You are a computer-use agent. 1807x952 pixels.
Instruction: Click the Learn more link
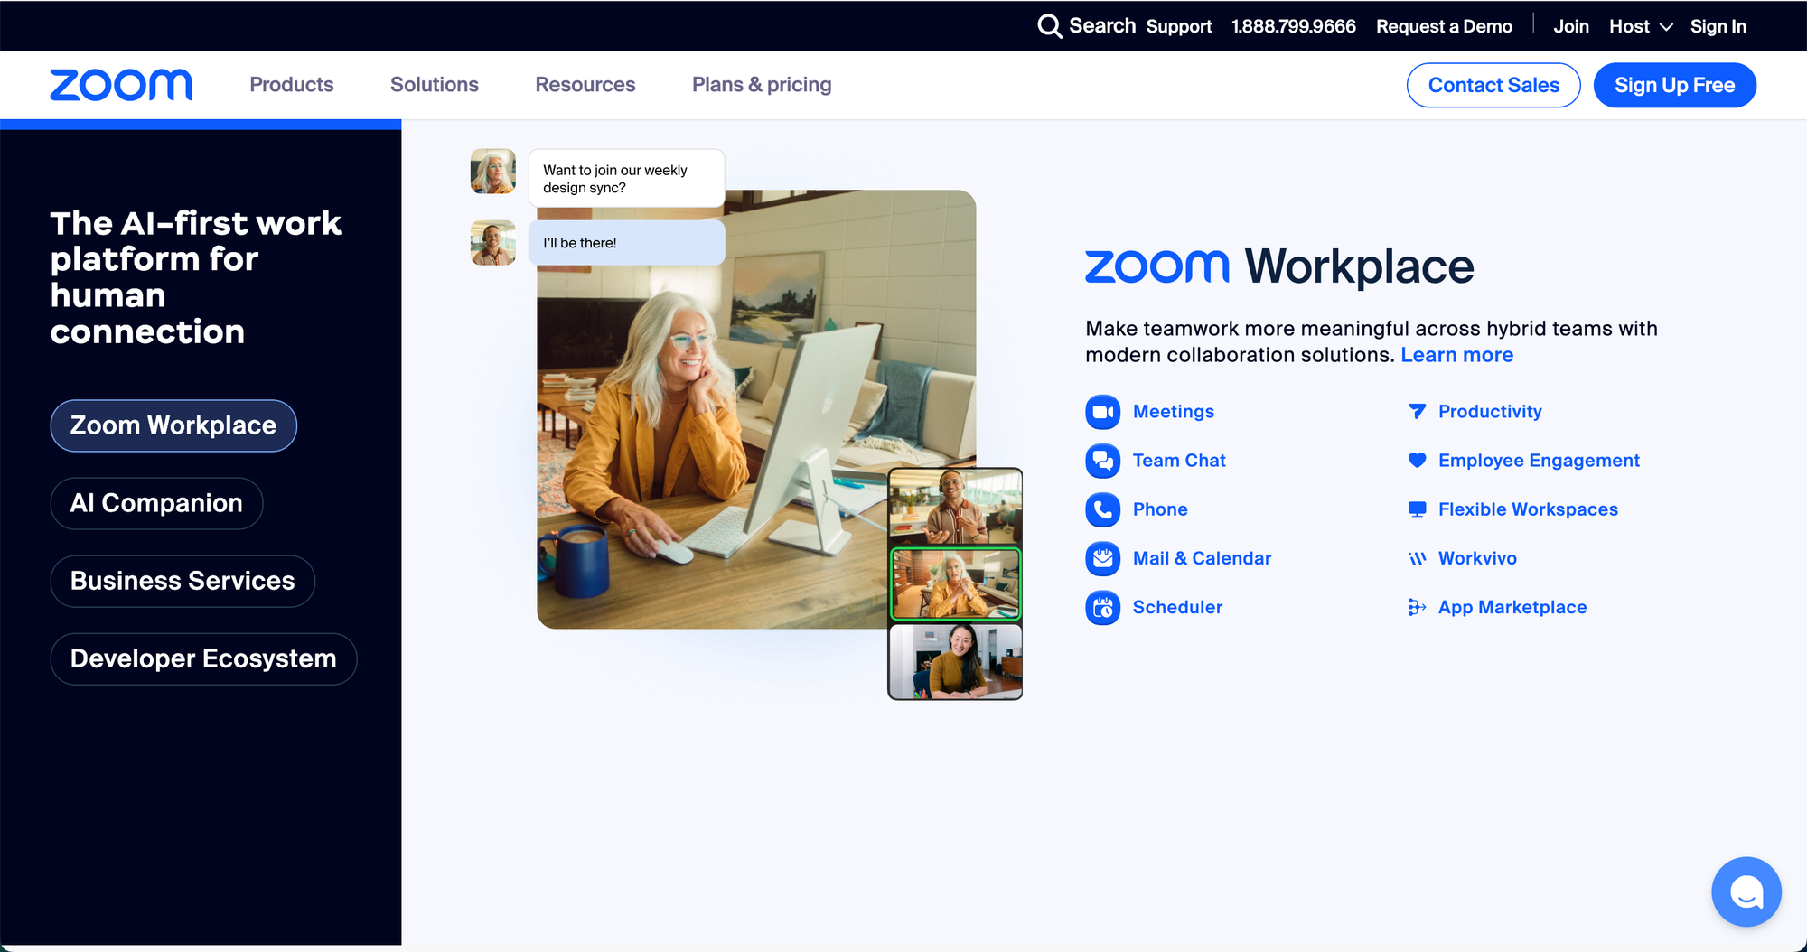[1456, 355]
